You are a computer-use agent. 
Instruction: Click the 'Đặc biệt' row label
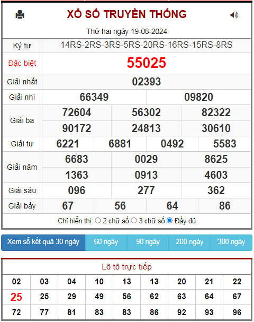click(22, 63)
